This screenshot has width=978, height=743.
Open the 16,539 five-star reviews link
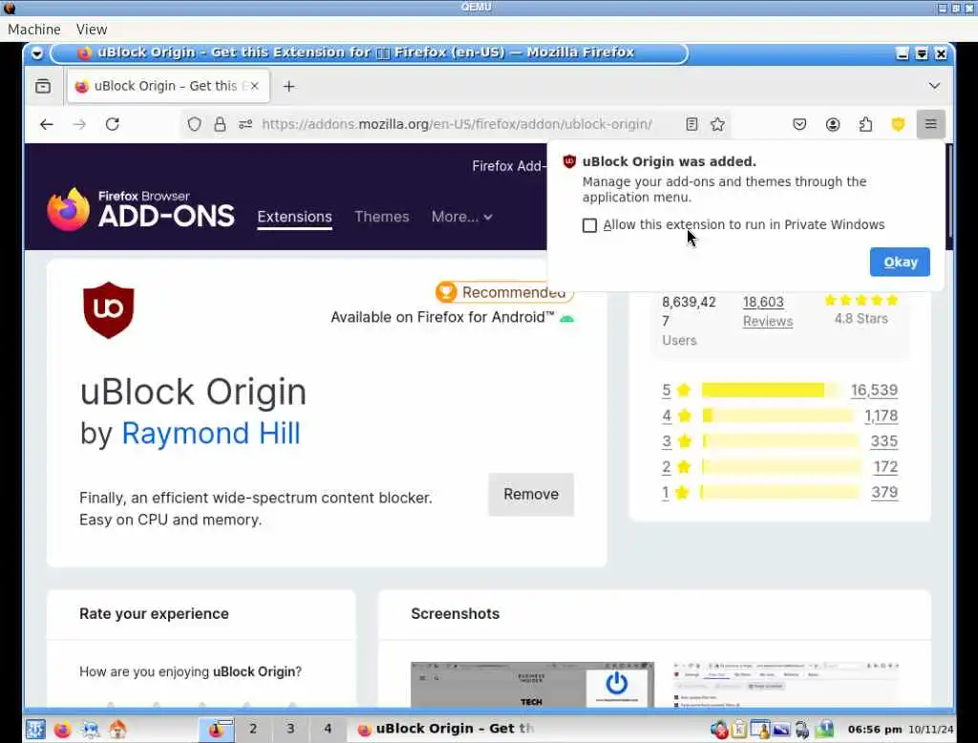874,390
